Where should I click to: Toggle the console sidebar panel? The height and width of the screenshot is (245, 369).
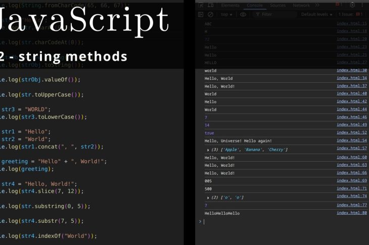click(201, 15)
